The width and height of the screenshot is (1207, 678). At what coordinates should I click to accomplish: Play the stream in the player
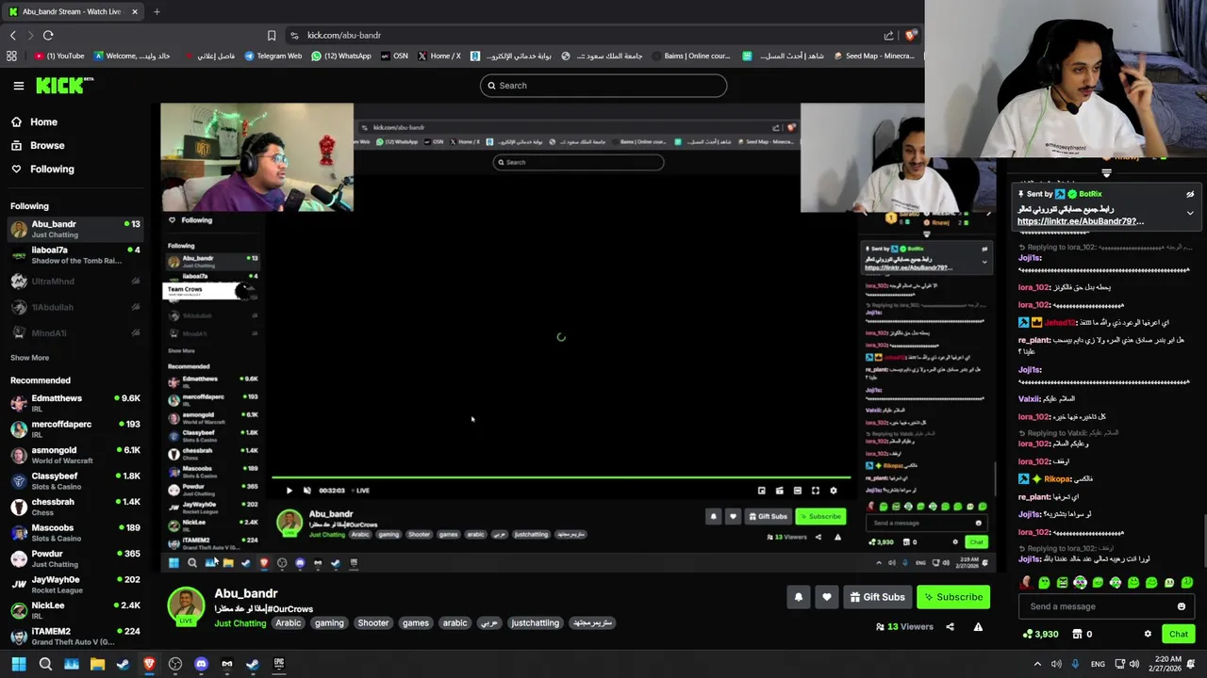pos(289,491)
